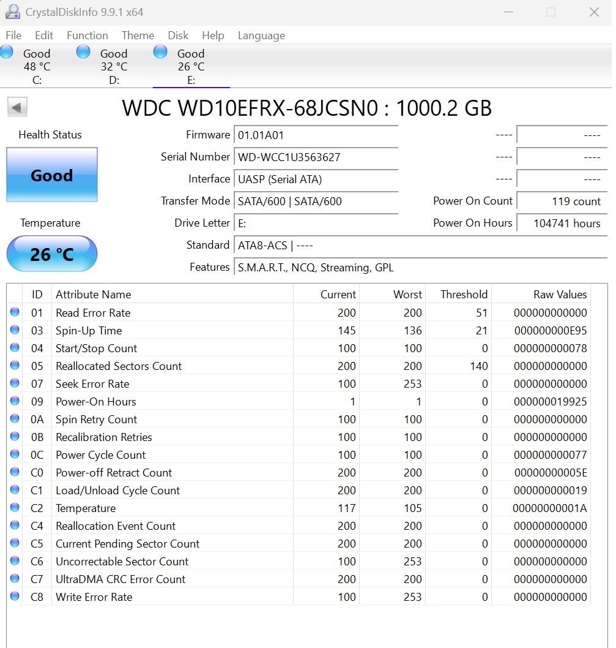Click the status orb for Reallocated Sectors Count

[15, 365]
